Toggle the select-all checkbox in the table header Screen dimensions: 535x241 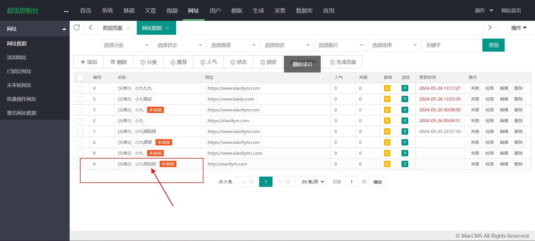(x=80, y=78)
